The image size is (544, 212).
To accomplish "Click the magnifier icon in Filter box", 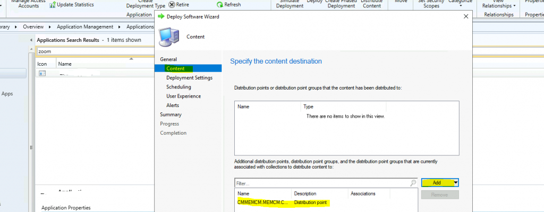I will click(x=413, y=182).
